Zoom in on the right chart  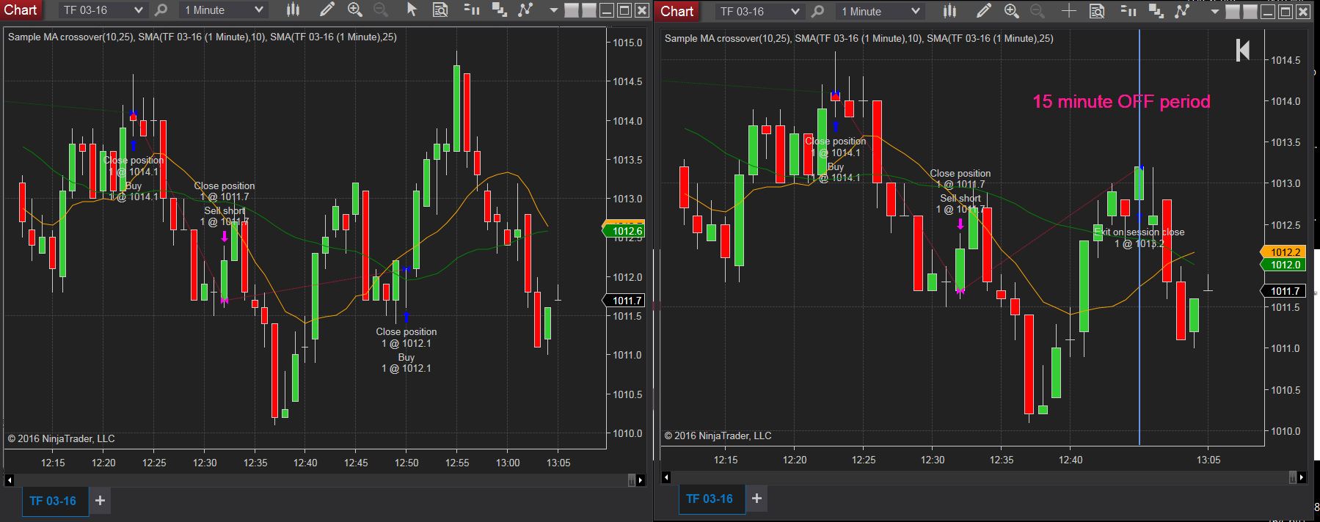1012,11
